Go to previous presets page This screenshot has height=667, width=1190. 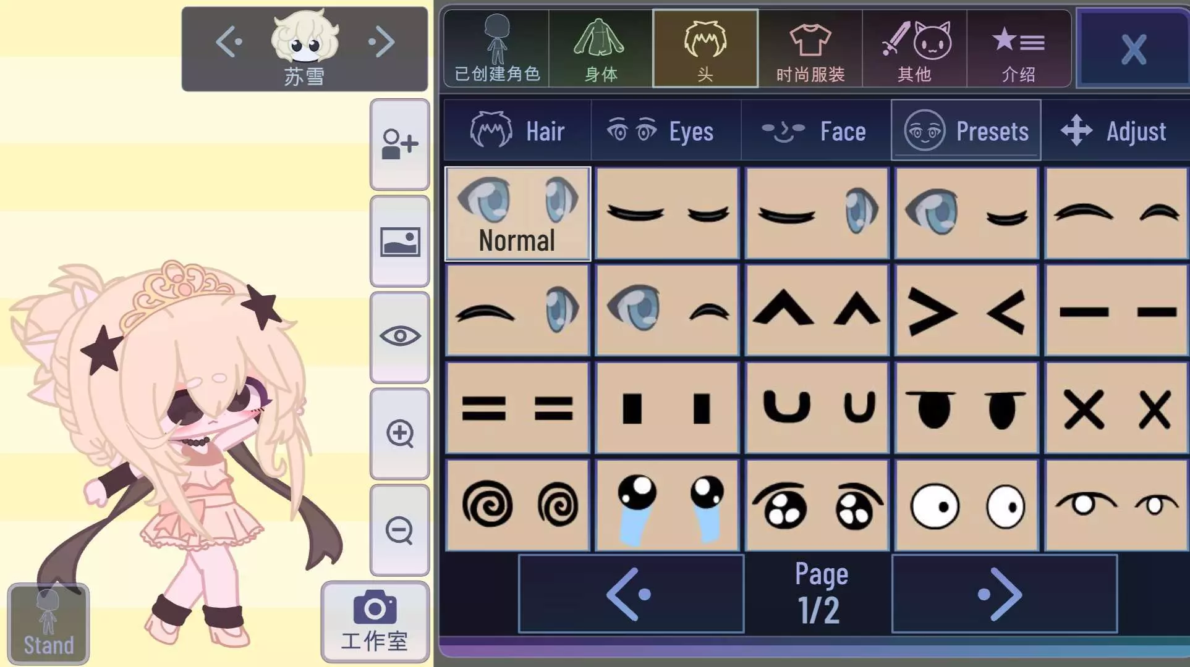pos(631,594)
